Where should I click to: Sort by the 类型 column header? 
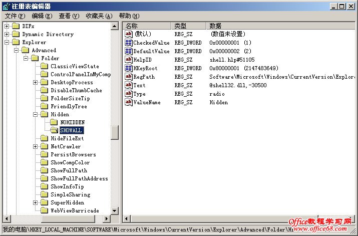189,26
